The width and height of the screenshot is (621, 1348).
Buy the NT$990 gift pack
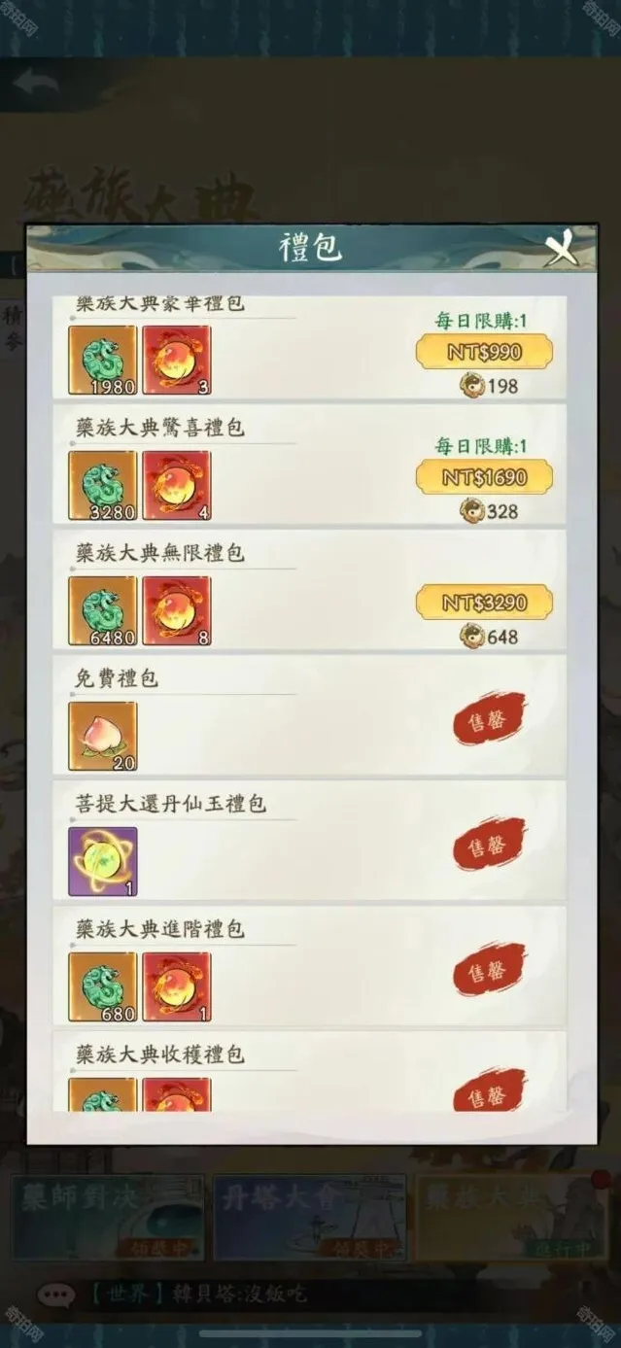[484, 352]
